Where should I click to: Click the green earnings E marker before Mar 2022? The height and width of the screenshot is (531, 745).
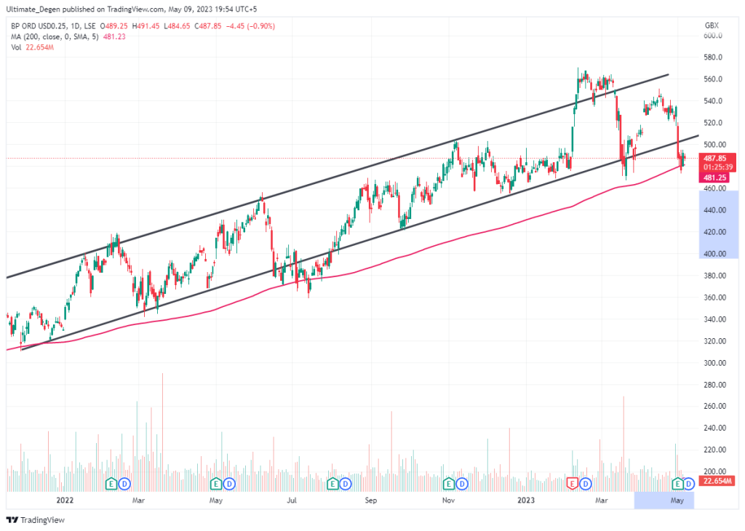tap(111, 484)
